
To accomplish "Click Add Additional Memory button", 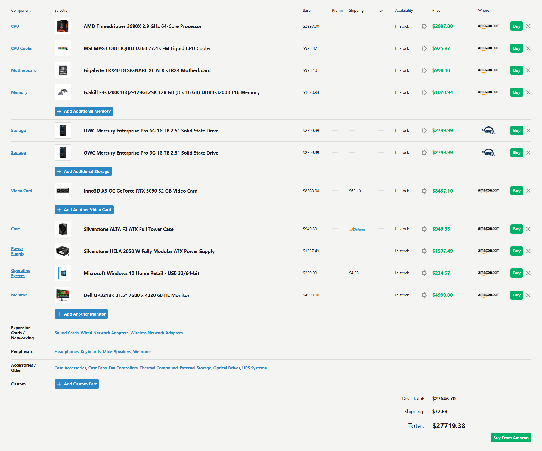I will click(84, 111).
